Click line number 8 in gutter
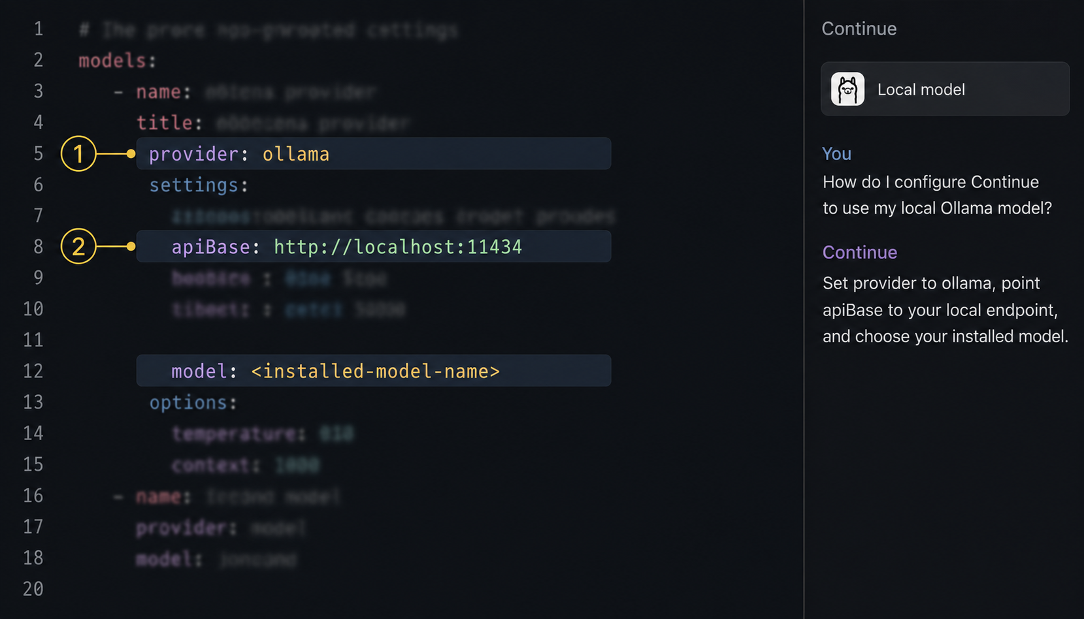 pyautogui.click(x=39, y=247)
